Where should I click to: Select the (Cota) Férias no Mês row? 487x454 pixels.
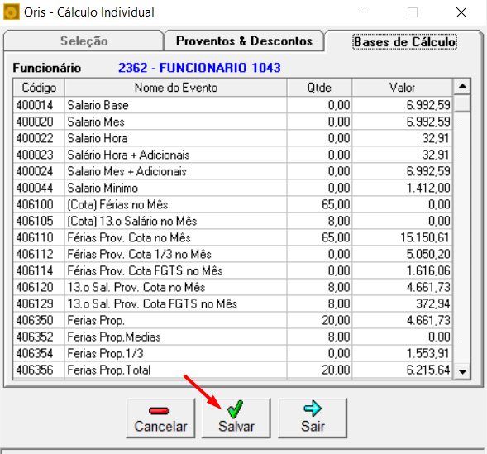point(232,204)
